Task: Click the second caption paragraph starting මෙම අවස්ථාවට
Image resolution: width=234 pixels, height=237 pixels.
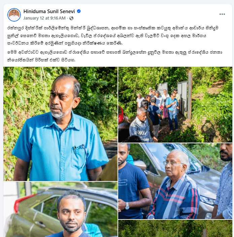Action: click(114, 56)
